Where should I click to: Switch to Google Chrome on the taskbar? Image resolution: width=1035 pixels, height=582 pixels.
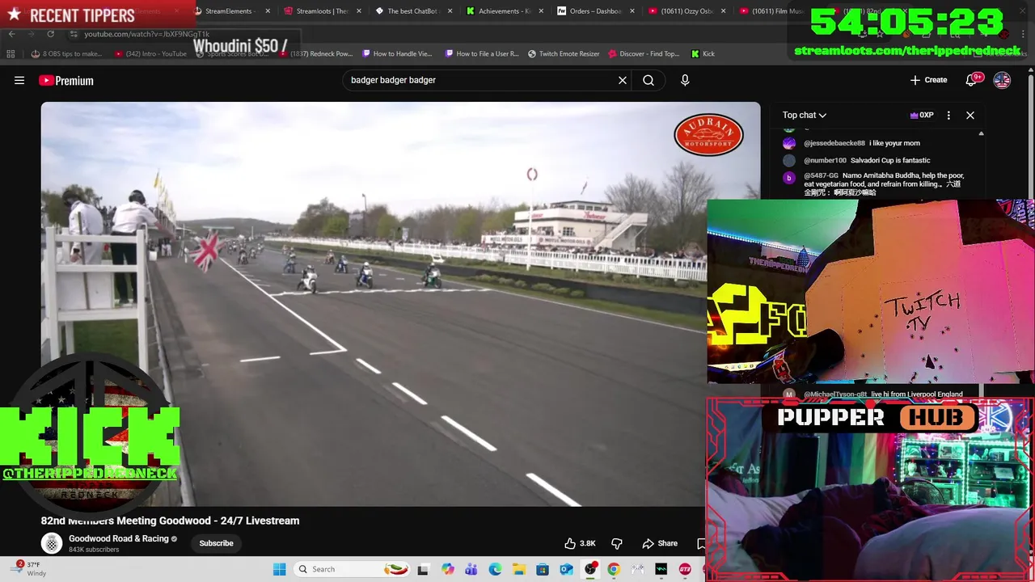[614, 569]
